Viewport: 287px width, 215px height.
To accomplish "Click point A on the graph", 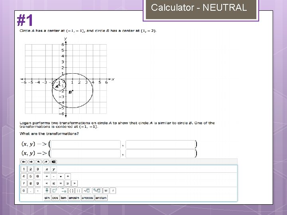I will click(59, 85).
